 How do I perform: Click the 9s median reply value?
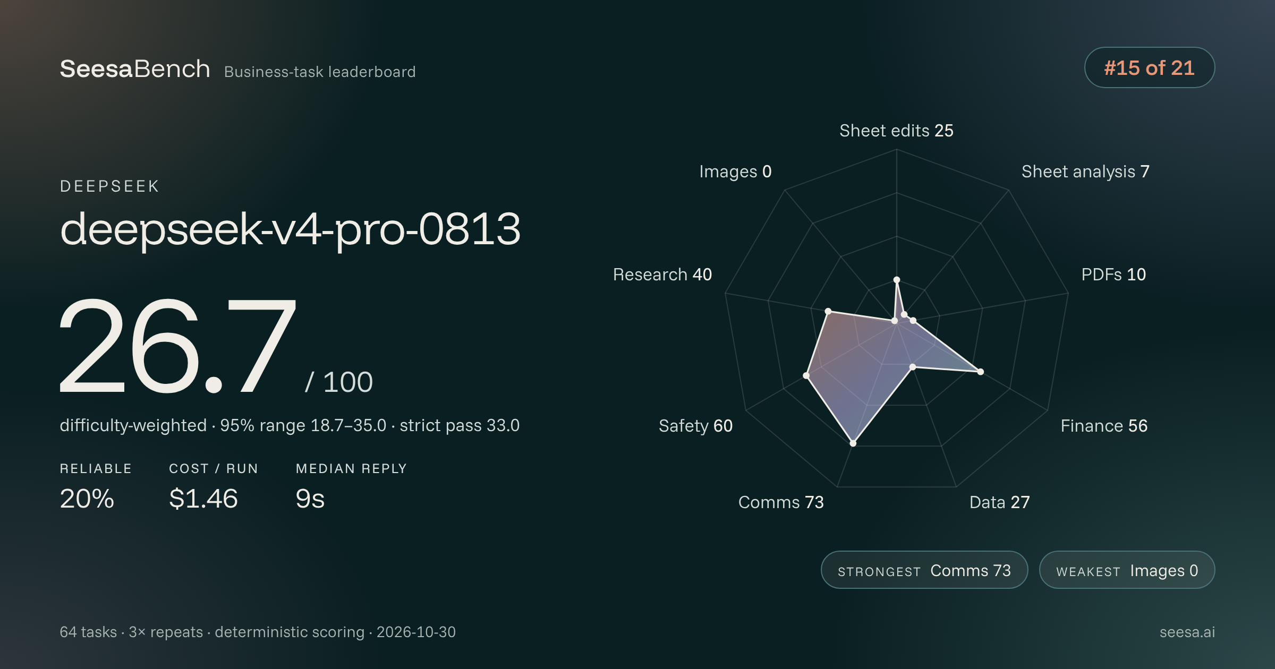pos(310,499)
